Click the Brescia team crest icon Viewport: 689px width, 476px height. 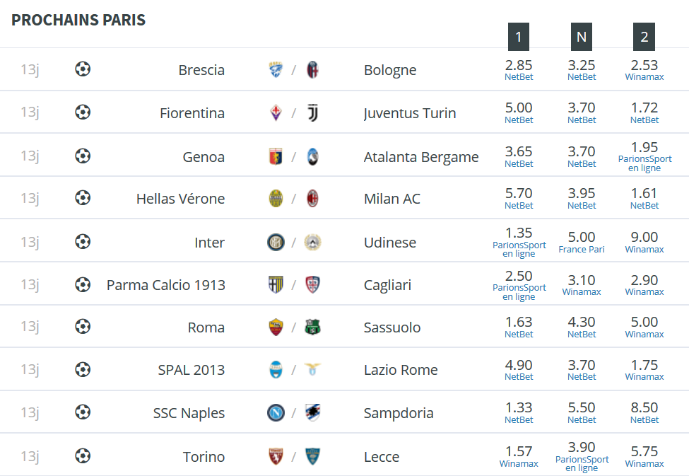[x=276, y=69]
